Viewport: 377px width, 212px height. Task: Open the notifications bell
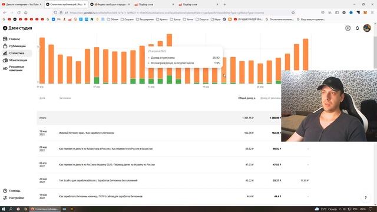click(358, 28)
